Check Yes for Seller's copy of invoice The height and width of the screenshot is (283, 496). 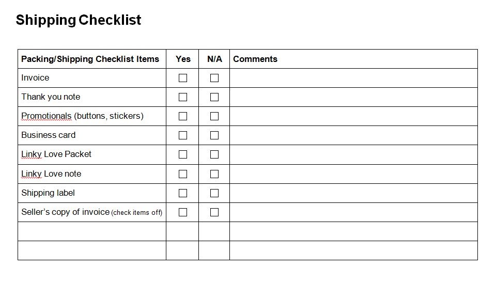tap(183, 212)
